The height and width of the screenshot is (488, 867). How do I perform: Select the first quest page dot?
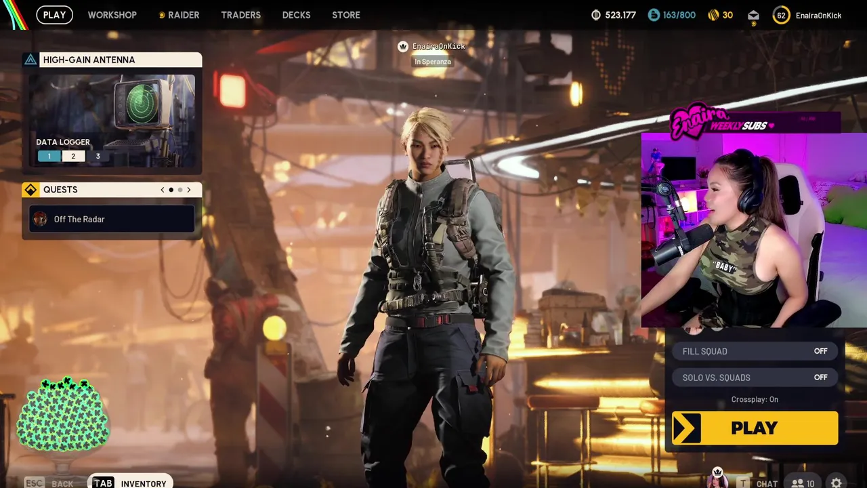pyautogui.click(x=171, y=190)
